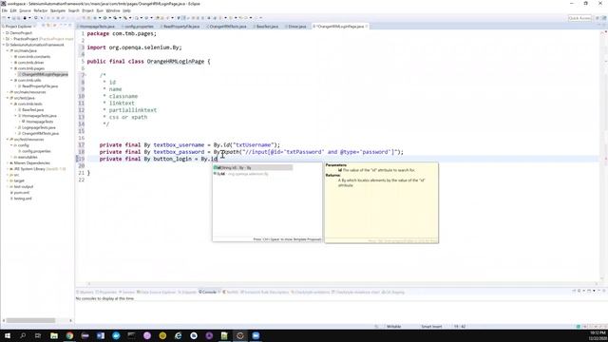Switch to the config.properties editor tab
608x342 pixels.
[x=139, y=27]
